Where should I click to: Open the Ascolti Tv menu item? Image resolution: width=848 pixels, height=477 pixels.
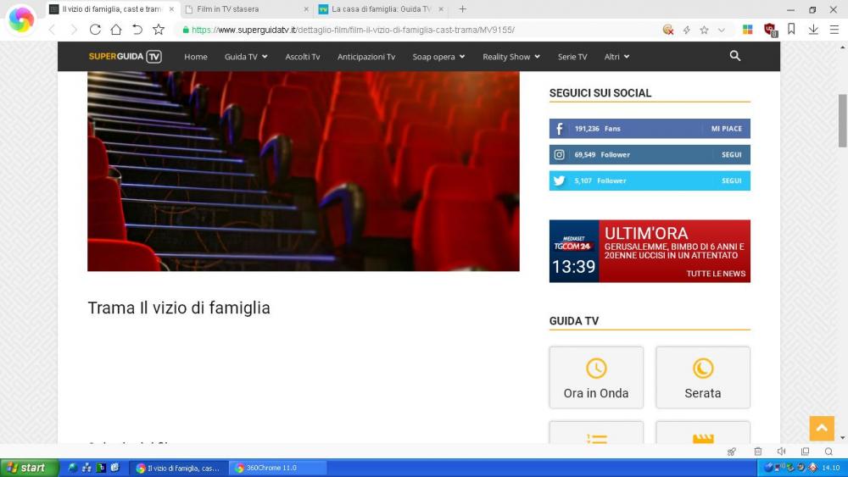pos(303,57)
